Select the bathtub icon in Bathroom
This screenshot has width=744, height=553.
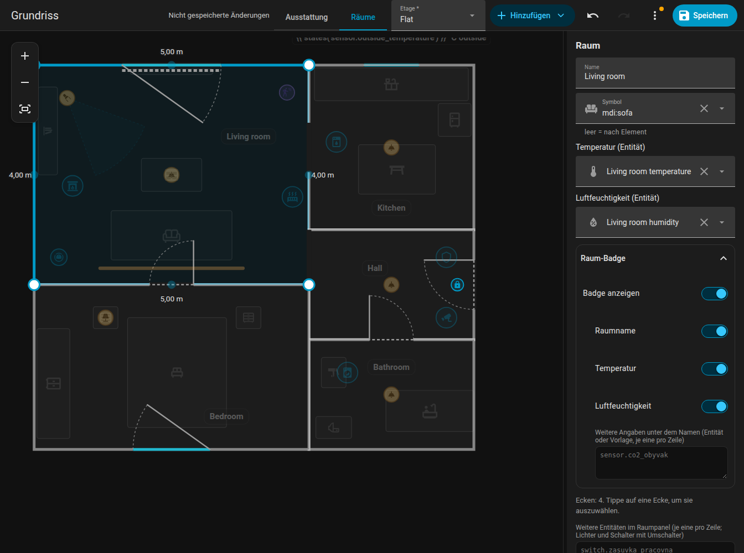(430, 411)
